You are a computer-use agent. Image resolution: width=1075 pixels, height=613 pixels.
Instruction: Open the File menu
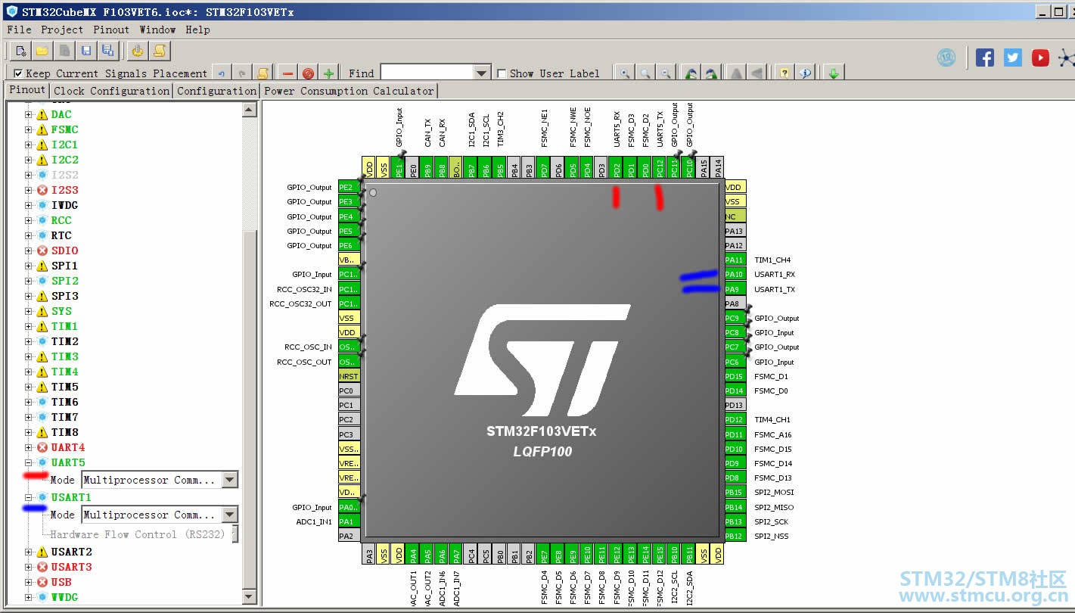click(19, 30)
